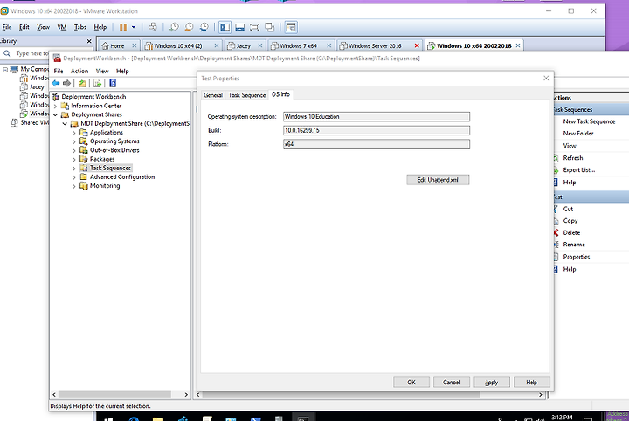Close the VMware Library panel
629x421 pixels.
click(x=89, y=41)
